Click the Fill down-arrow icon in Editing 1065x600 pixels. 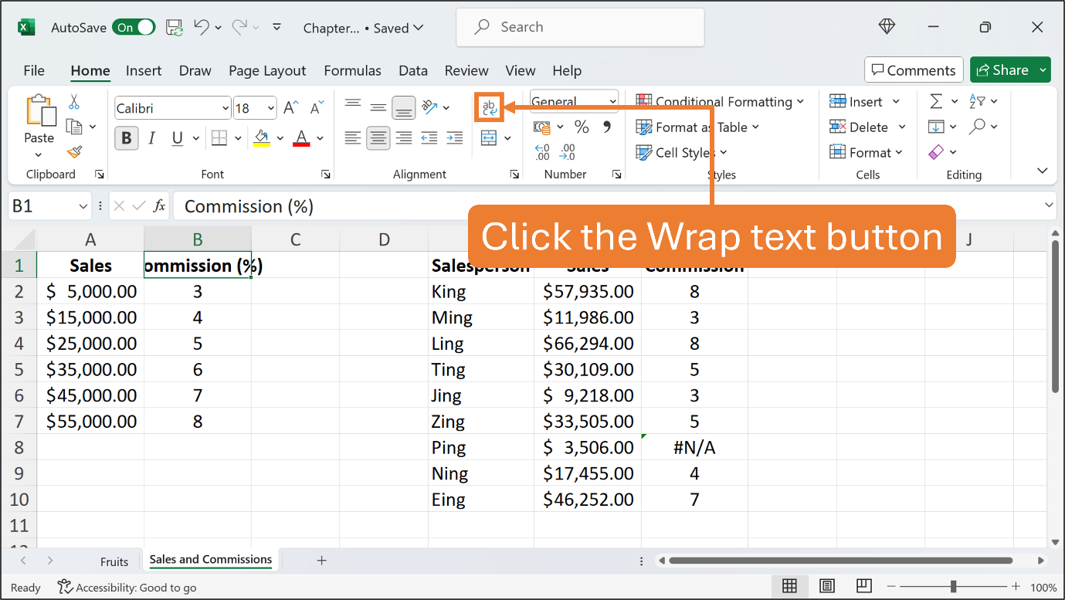(936, 127)
